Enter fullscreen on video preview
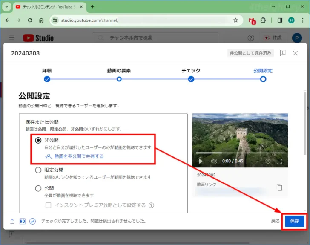Image resolution: width=310 pixels, height=245 pixels. coord(279,161)
